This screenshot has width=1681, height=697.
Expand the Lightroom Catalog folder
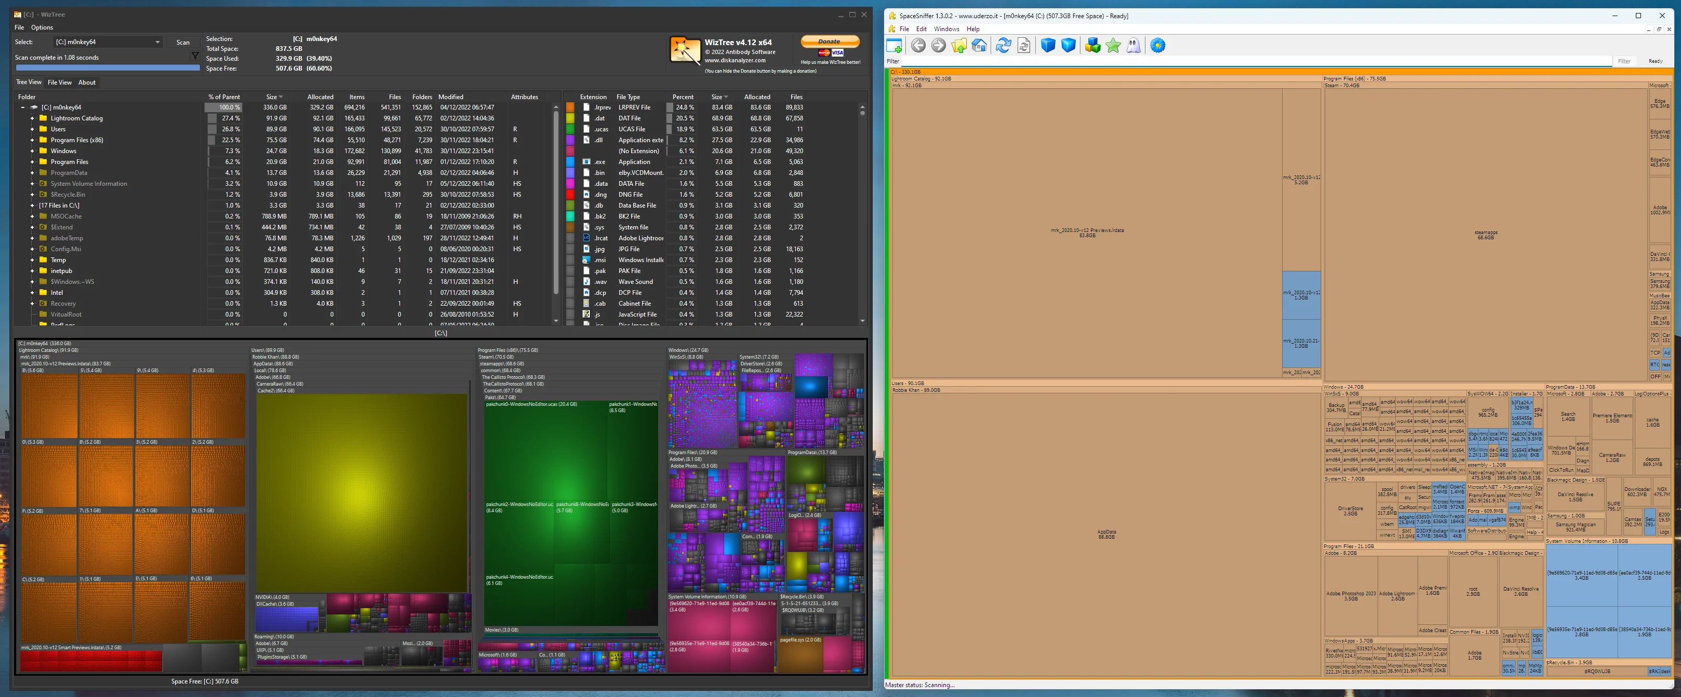coord(32,119)
